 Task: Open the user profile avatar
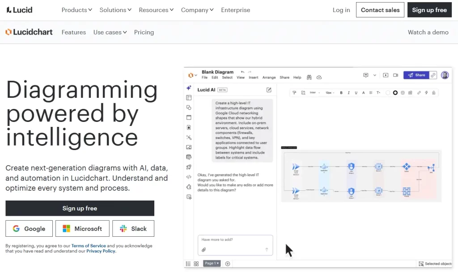point(445,75)
